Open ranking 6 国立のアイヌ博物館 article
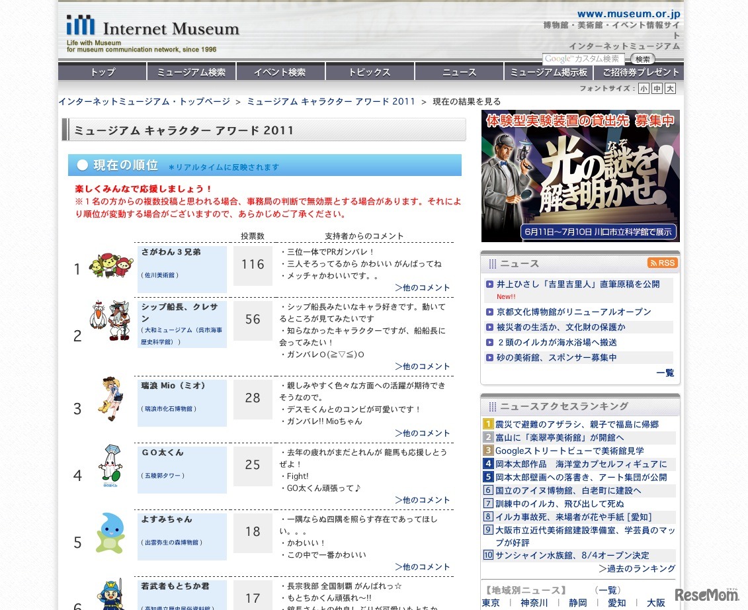 coord(568,490)
